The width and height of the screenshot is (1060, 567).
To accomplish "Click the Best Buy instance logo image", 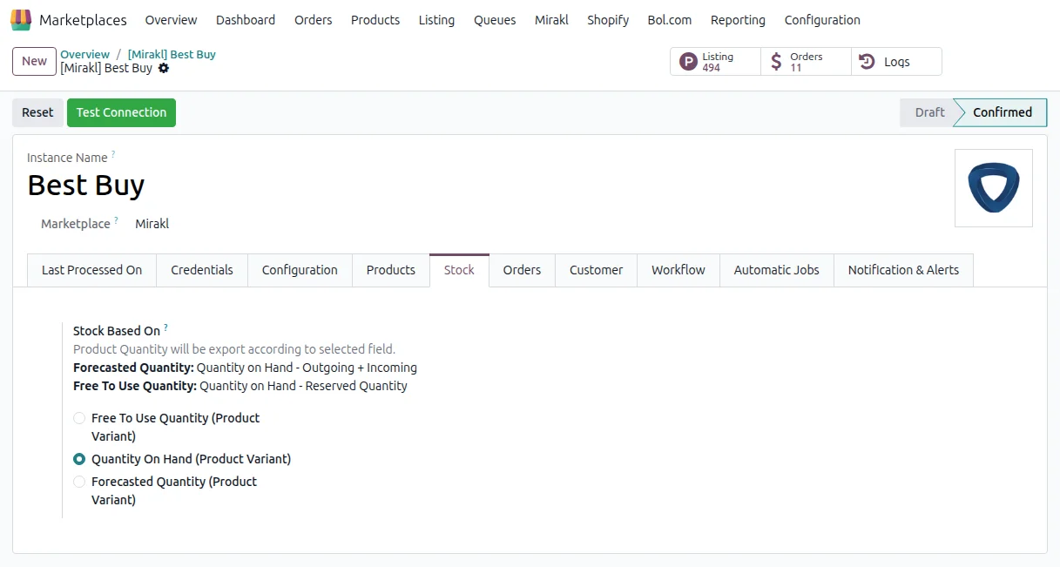I will coord(994,188).
